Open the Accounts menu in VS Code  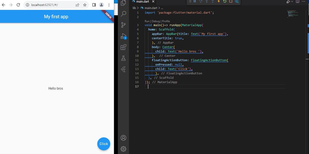123,138
